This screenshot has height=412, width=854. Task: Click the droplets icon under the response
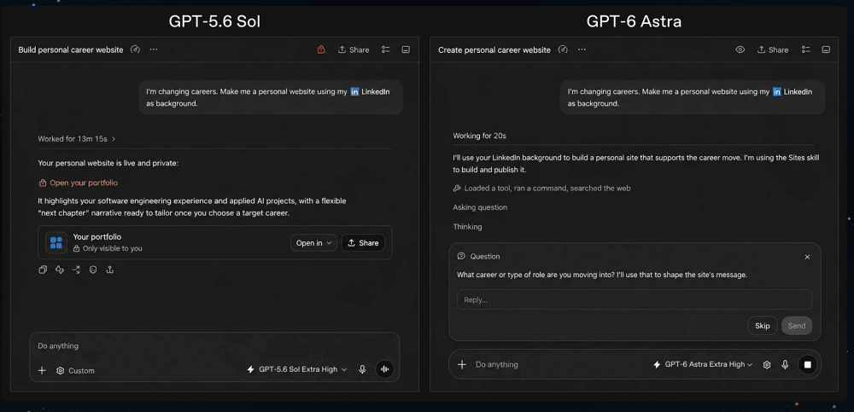60,270
